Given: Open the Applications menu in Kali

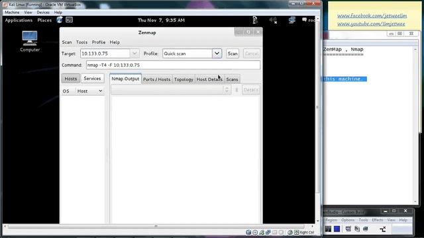Looking at the screenshot, I should coord(19,20).
